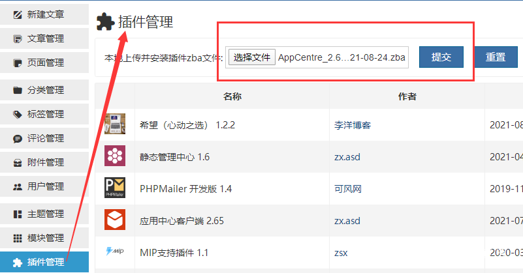Submit the upload with 提交 button
Viewport: 523px width, 273px height.
pyautogui.click(x=441, y=57)
